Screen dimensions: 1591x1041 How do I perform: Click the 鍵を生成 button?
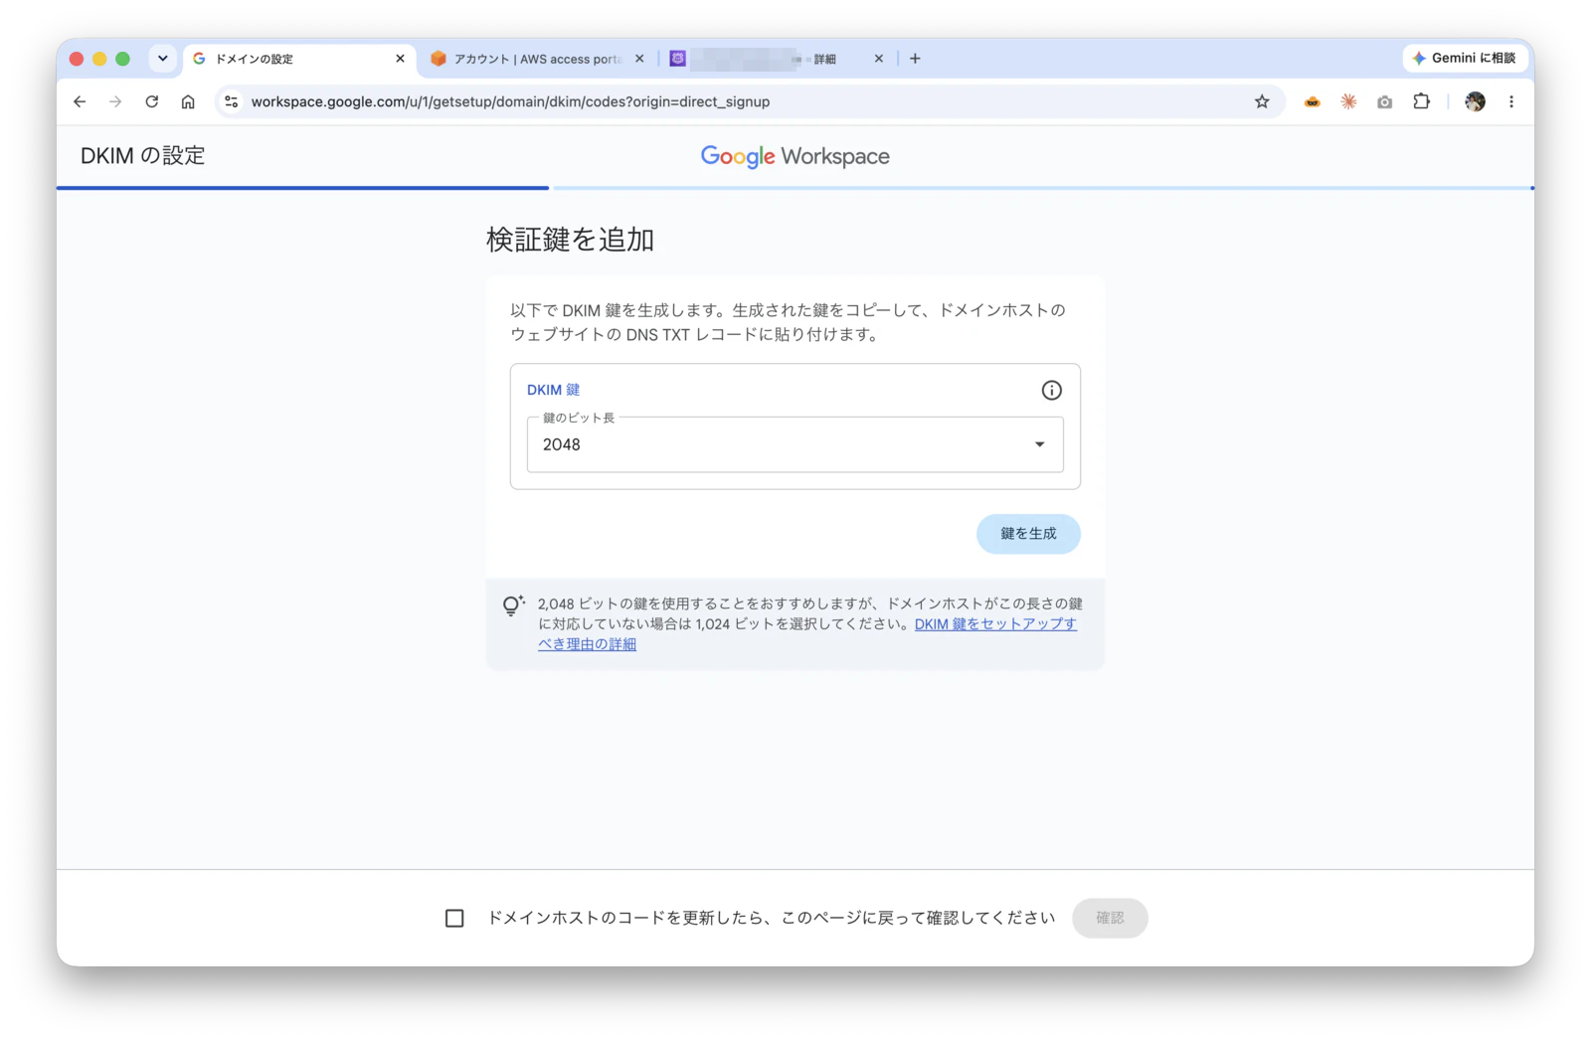(x=1028, y=534)
